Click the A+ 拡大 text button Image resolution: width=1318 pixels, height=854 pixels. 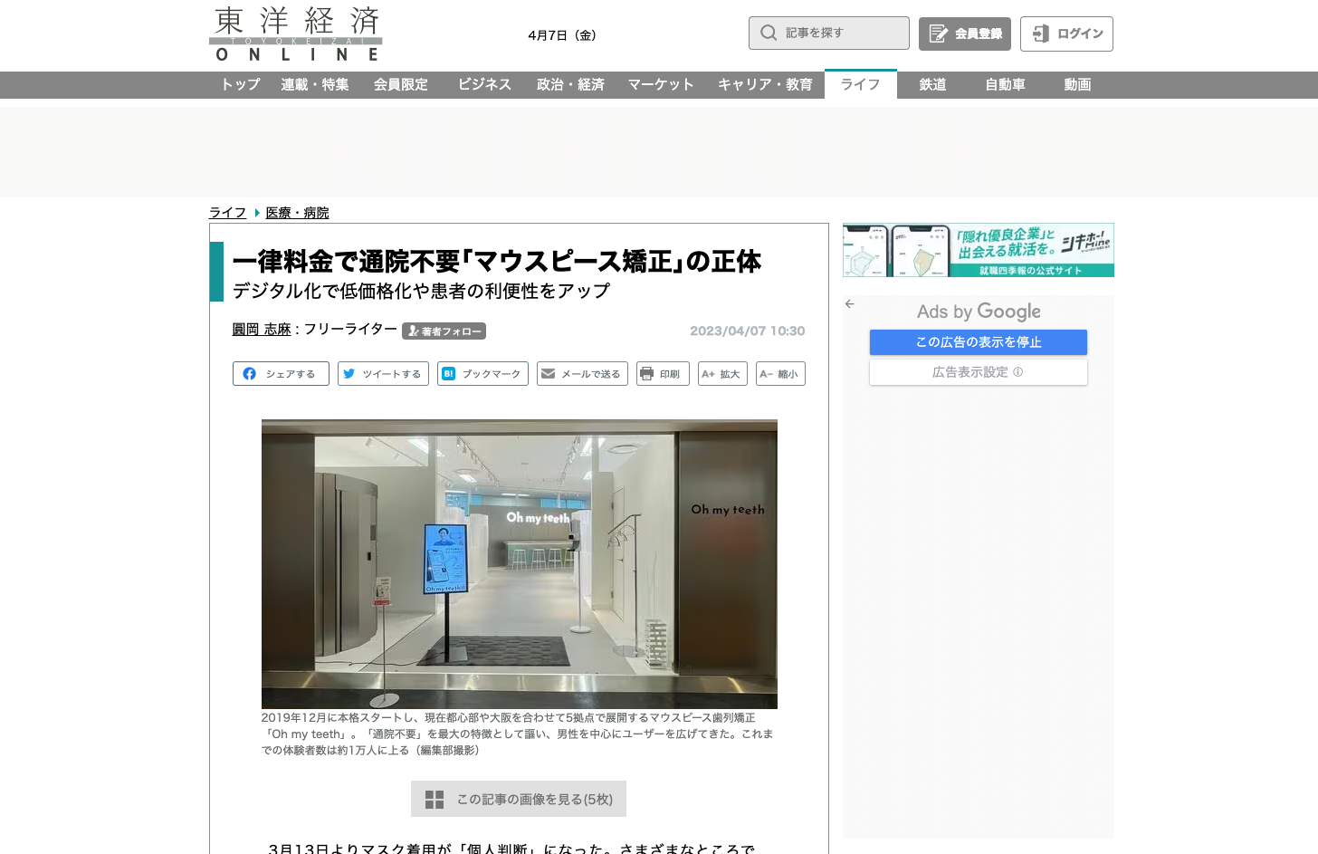722,374
